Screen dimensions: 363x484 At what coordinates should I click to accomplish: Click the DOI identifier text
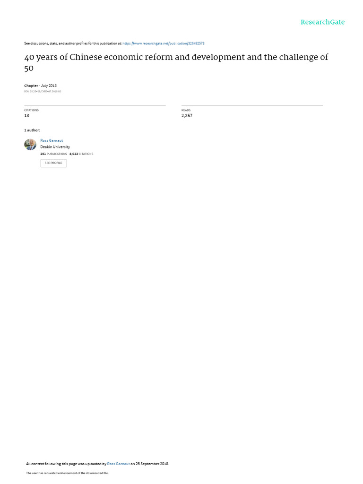(43, 91)
